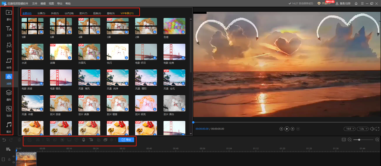
Task: Select the 滤镜 filters panel
Action: [9, 79]
